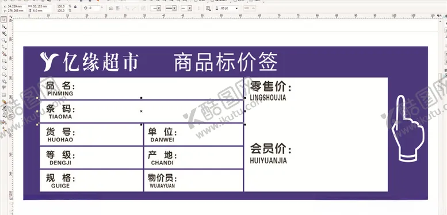
Task: Open the .85 pt outline width dropdown
Action: tap(236, 8)
